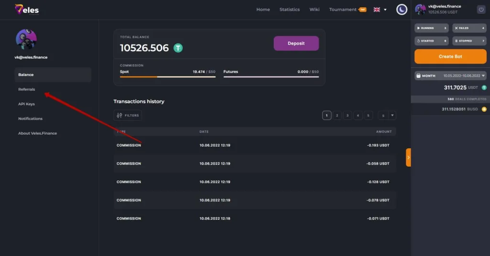Open the Referrals section in sidebar

[x=27, y=89]
